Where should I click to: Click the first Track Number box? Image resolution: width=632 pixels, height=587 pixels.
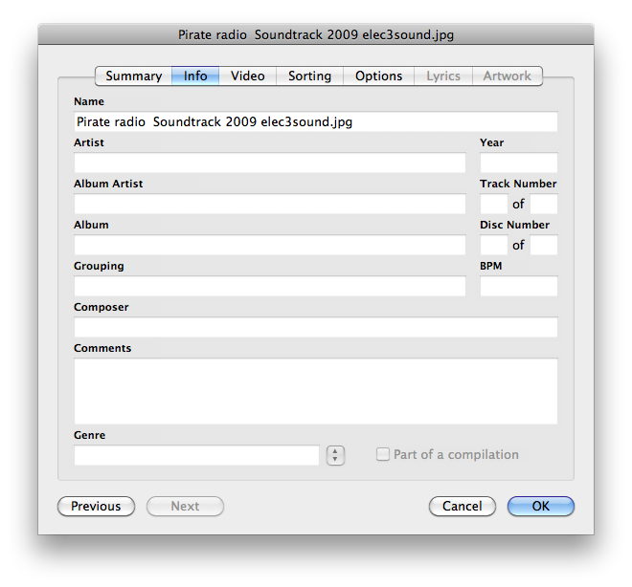click(x=494, y=204)
